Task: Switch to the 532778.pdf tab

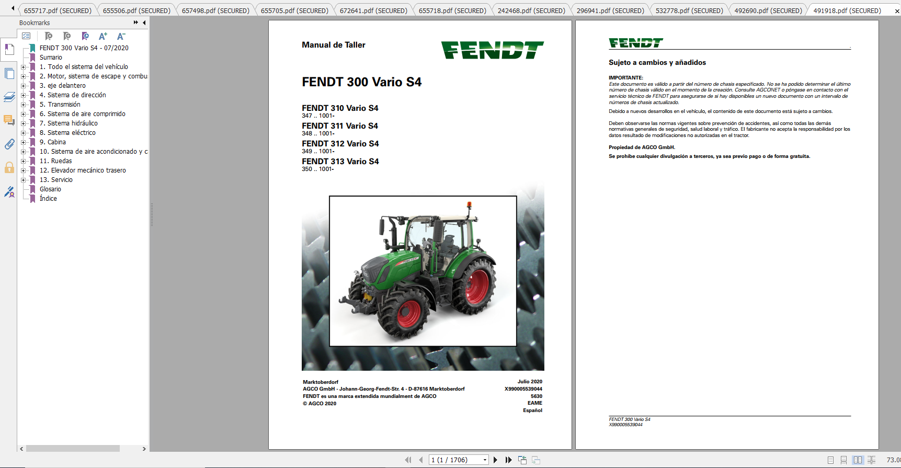Action: click(689, 10)
